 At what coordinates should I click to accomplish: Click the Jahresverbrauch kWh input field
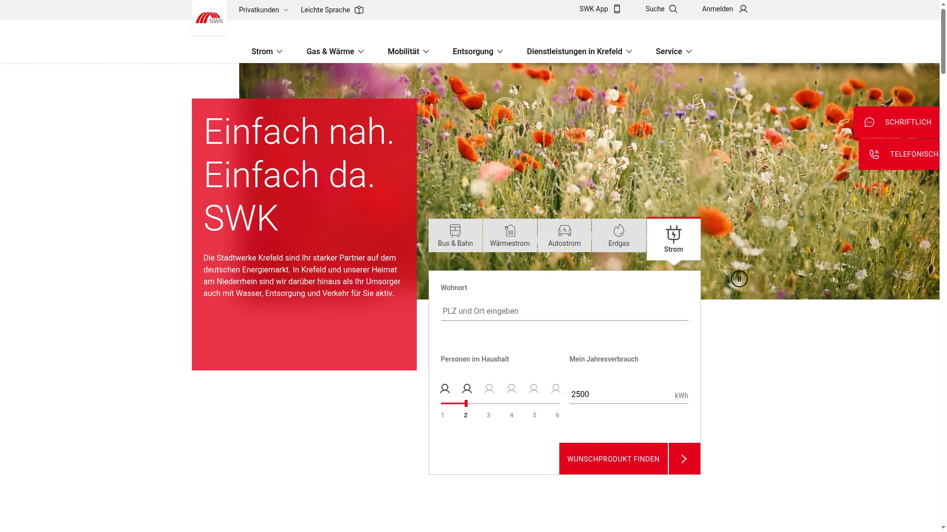coord(629,395)
